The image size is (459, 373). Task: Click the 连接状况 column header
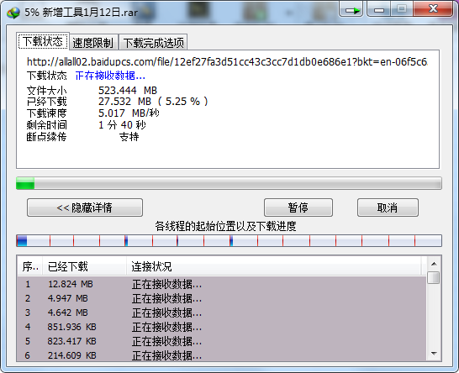274,266
